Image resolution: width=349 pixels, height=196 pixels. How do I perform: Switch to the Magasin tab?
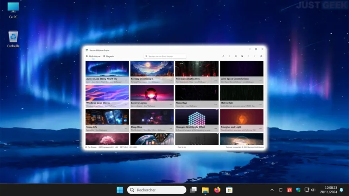(x=109, y=56)
